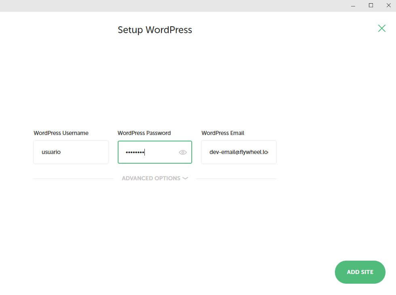
Task: Expand the Advanced Options section
Action: pyautogui.click(x=155, y=178)
